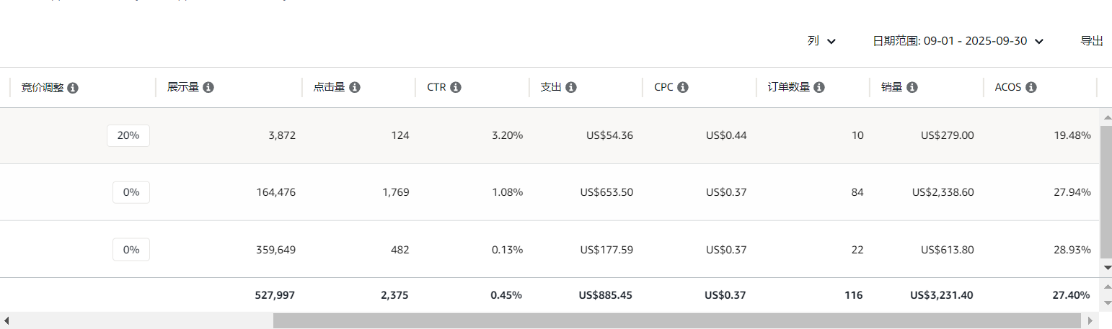
Task: Open the 列 columns dropdown
Action: (x=821, y=41)
